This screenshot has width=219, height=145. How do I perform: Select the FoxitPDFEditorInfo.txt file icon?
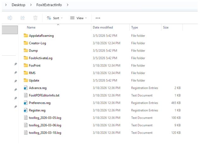[26, 95]
